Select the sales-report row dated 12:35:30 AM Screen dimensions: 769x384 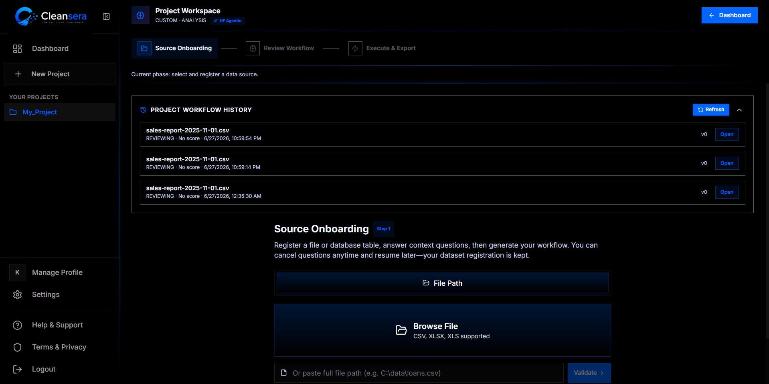click(442, 192)
